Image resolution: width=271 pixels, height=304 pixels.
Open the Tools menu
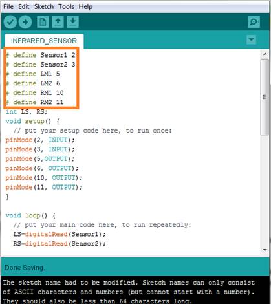click(66, 6)
